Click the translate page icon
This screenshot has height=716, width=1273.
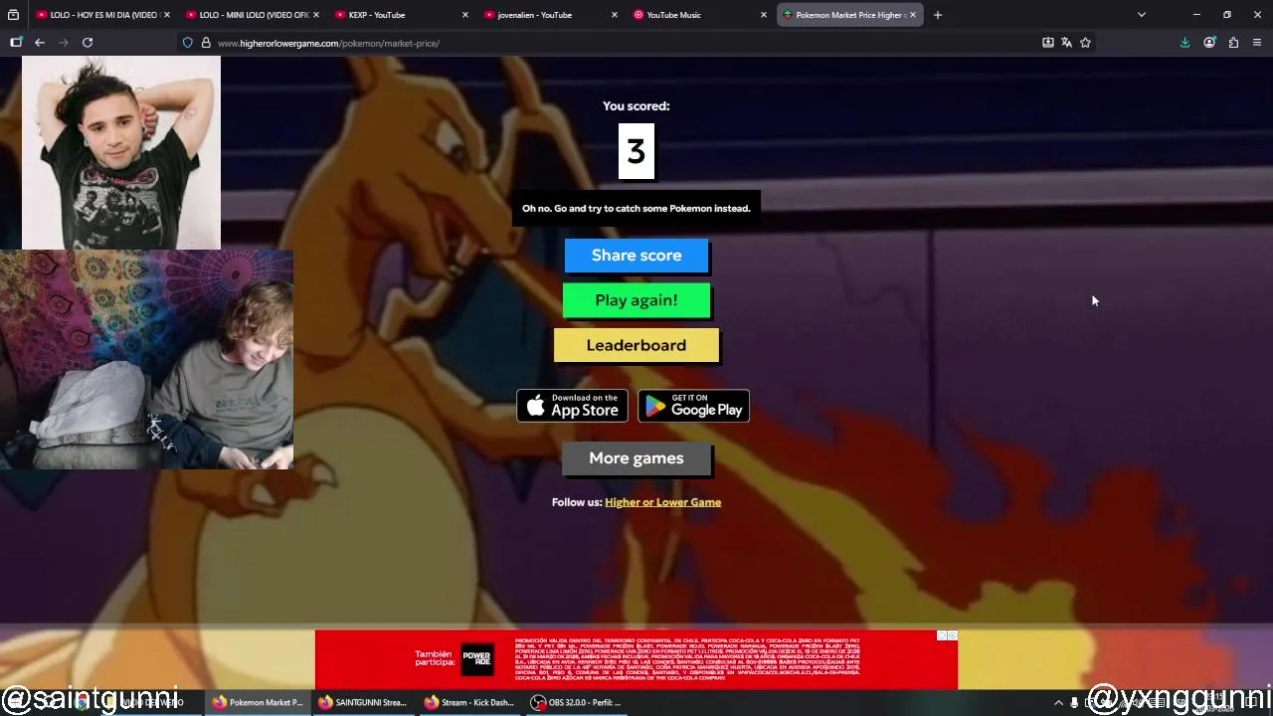[1066, 43]
